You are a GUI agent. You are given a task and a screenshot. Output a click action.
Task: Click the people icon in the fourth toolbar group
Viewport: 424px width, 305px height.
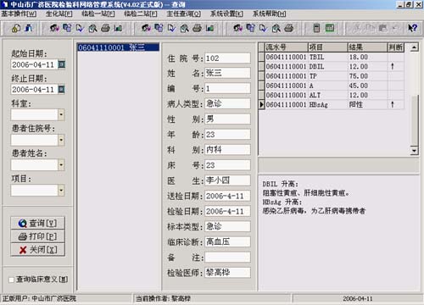(237, 28)
